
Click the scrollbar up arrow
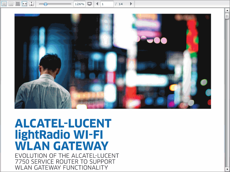[x=227, y=10]
